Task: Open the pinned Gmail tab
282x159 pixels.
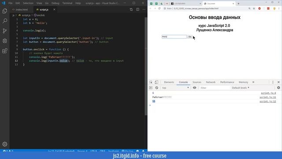Action: click(x=167, y=4)
